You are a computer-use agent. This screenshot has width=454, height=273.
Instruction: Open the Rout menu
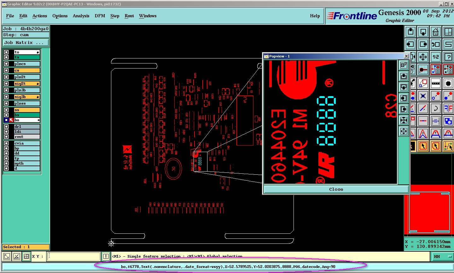click(129, 16)
